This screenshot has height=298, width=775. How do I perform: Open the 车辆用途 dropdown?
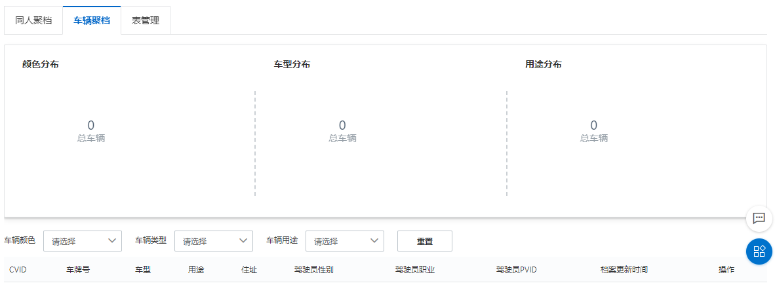point(345,241)
